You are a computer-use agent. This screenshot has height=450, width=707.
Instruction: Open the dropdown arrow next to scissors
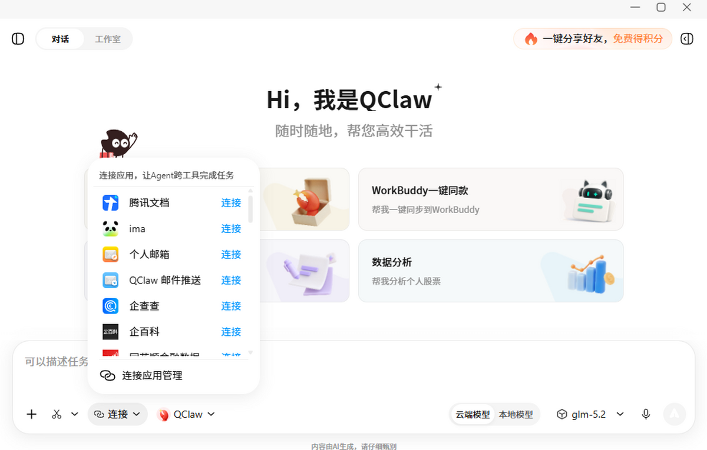click(x=75, y=414)
